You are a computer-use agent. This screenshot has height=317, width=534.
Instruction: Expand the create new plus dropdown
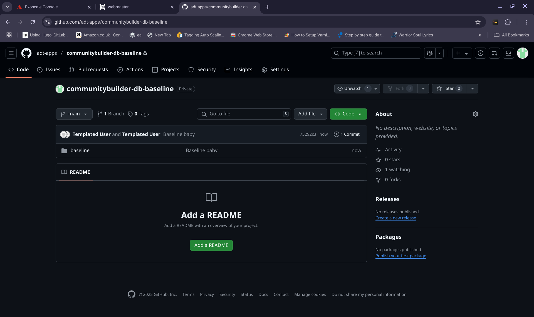point(462,53)
